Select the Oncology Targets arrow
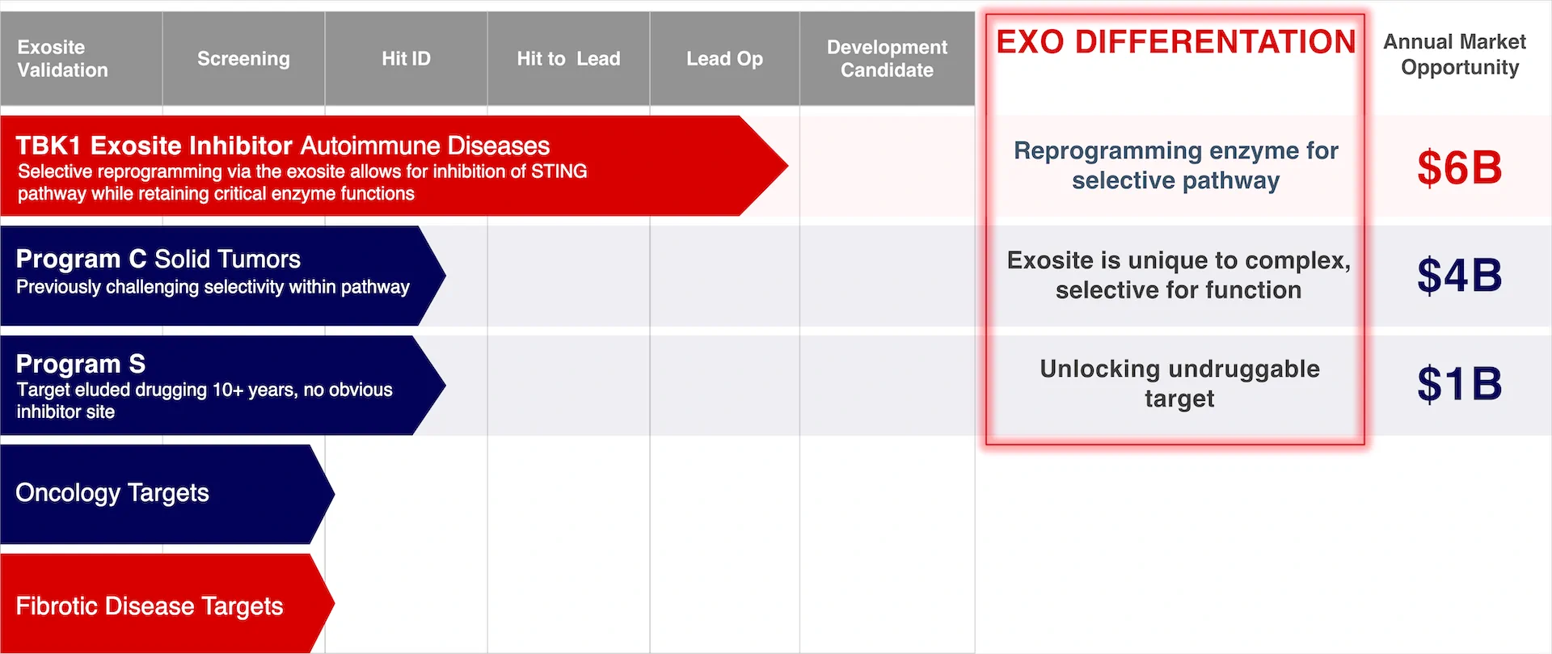Image resolution: width=1552 pixels, height=654 pixels. click(167, 494)
